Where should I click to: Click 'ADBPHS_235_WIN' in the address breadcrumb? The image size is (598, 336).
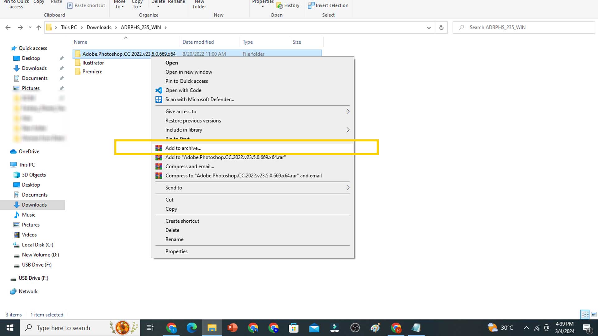141,27
